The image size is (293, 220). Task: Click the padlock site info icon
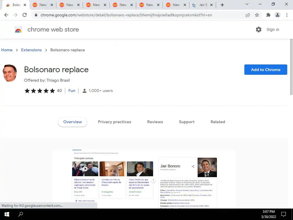36,15
